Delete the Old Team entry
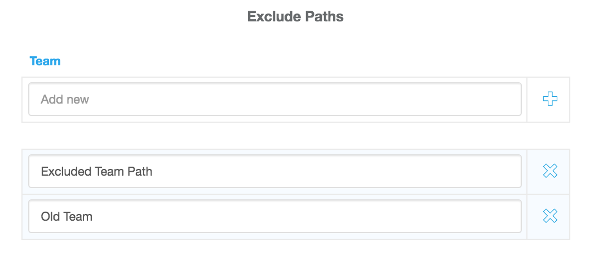 549,216
